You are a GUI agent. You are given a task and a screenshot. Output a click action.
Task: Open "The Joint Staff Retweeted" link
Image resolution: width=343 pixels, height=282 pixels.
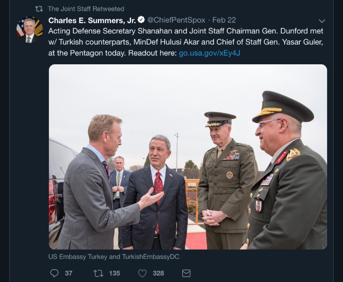pyautogui.click(x=86, y=9)
